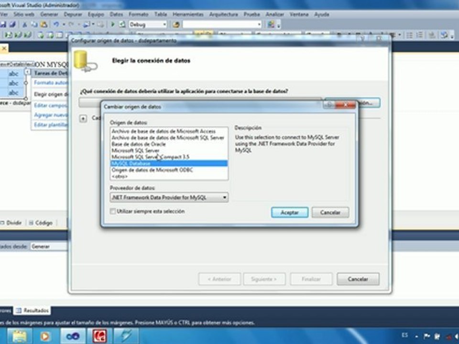The image size is (459, 344).
Task: Click the red application taskbar icon
Action: point(99,336)
